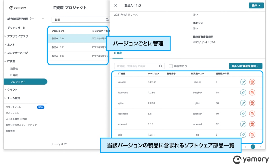Close the 製品A : 1.0 detail panel

tap(116, 6)
